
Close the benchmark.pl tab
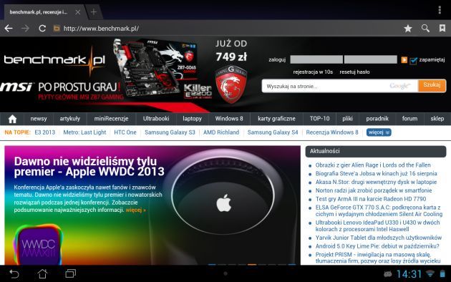pyautogui.click(x=77, y=12)
